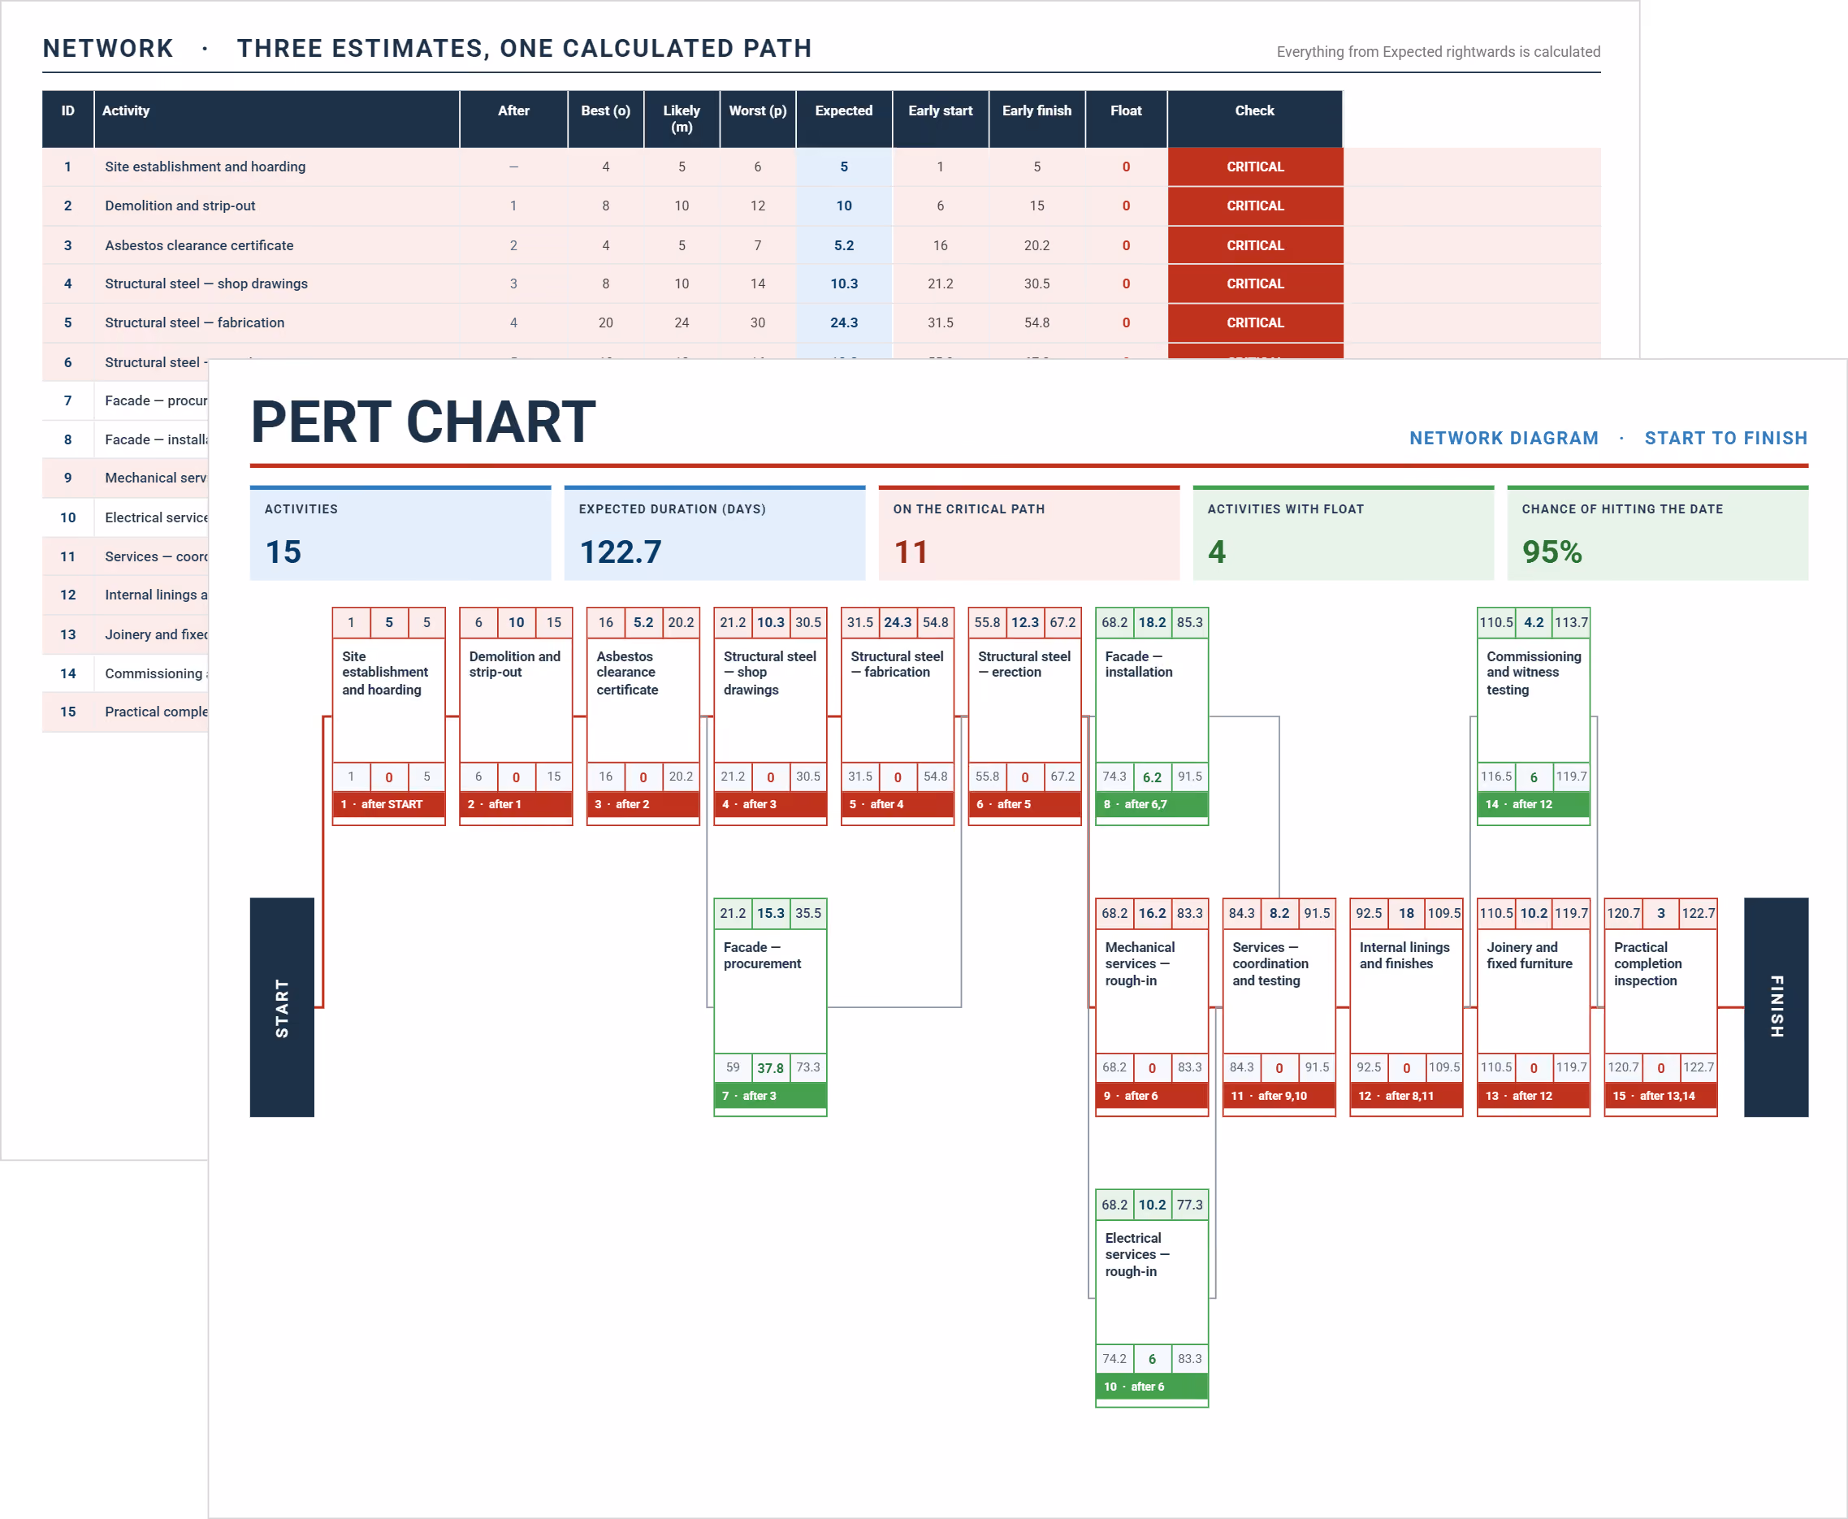Select the Mechanical services rough-in node
This screenshot has height=1519, width=1848.
click(1152, 1007)
